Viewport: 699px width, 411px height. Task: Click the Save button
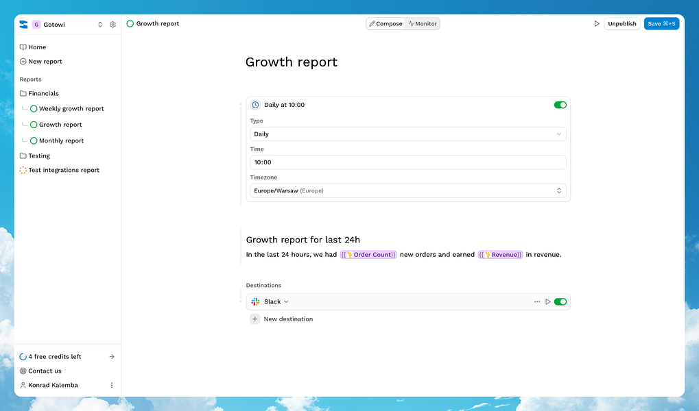tap(661, 23)
